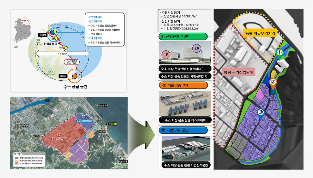313x178 pixels.
Task: Click 수소 저장·운송 안전성 시험센터(1F) black label
Action: (x=185, y=76)
